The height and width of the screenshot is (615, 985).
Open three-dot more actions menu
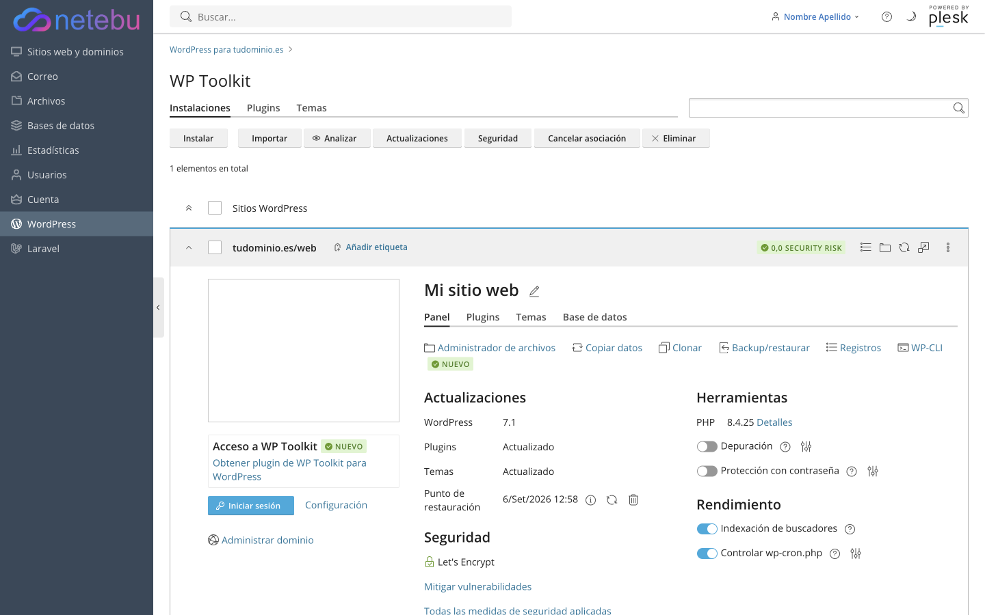pos(948,247)
